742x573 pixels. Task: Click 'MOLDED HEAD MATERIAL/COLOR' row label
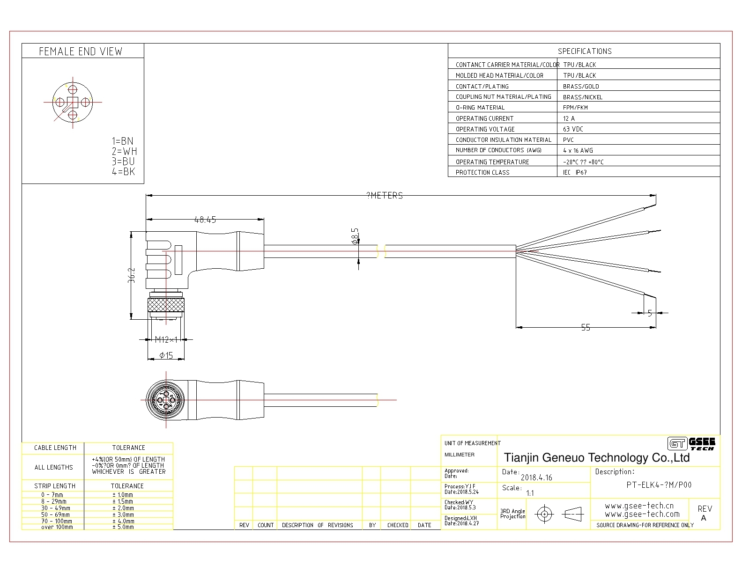pos(499,75)
